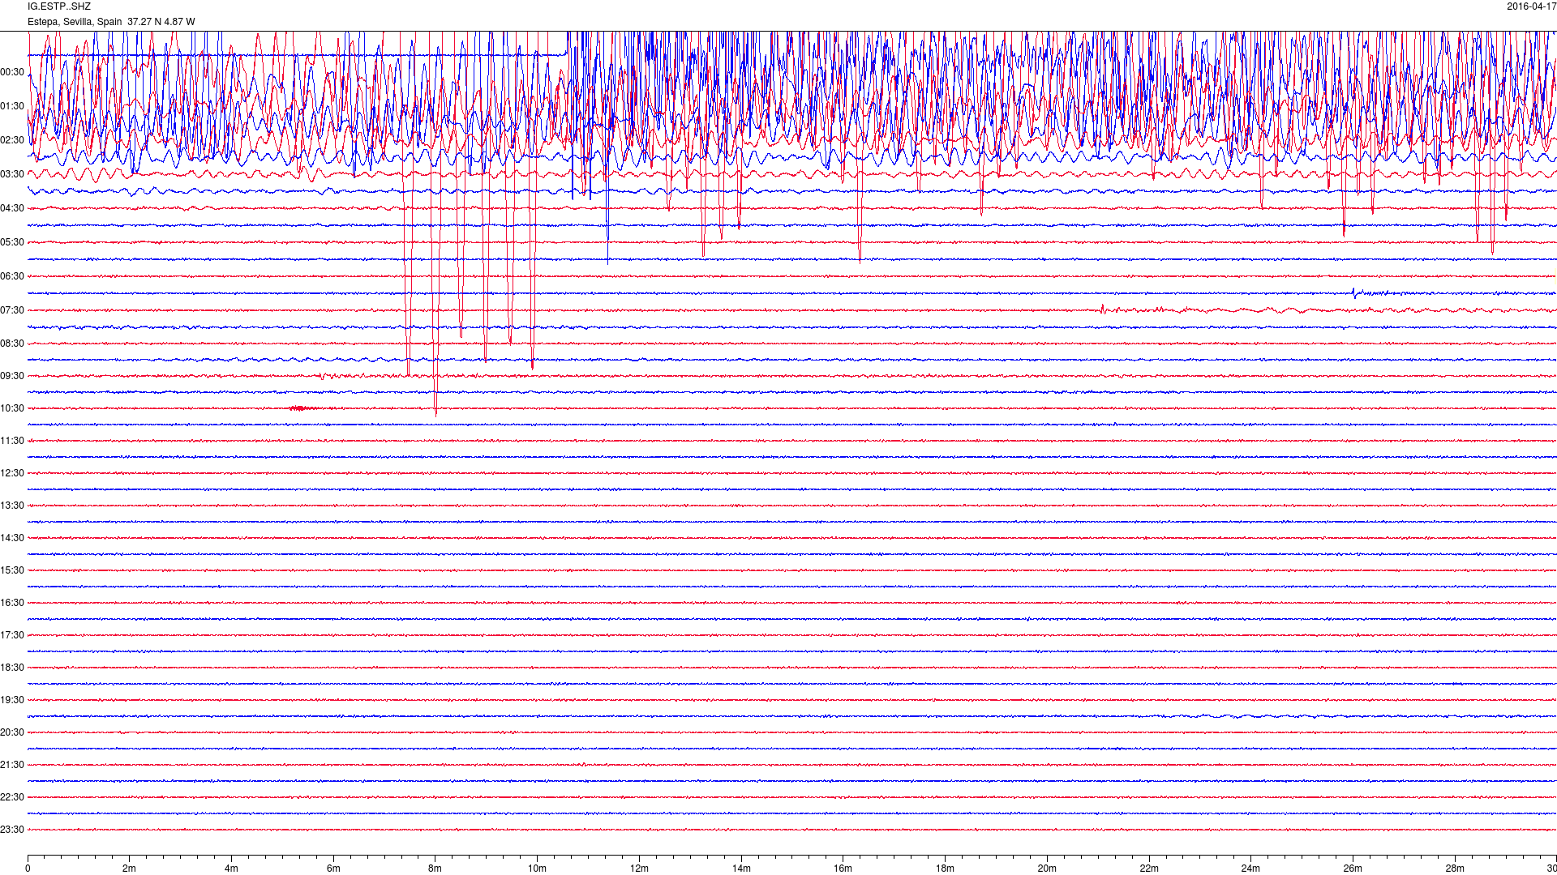Click the 8m axis tick label
This screenshot has width=1557, height=875.
click(435, 869)
